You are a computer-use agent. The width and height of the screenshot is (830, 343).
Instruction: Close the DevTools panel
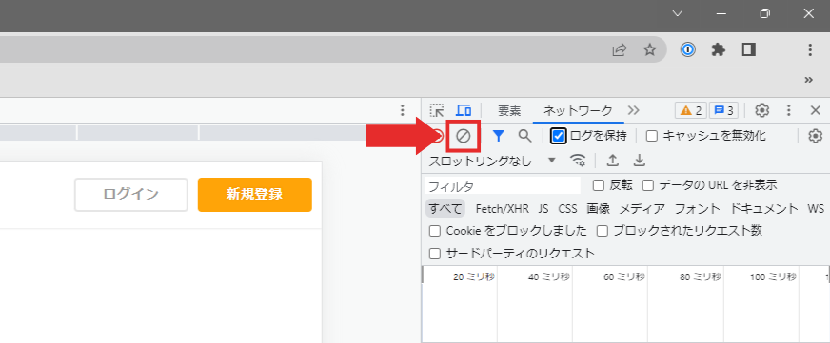point(816,110)
